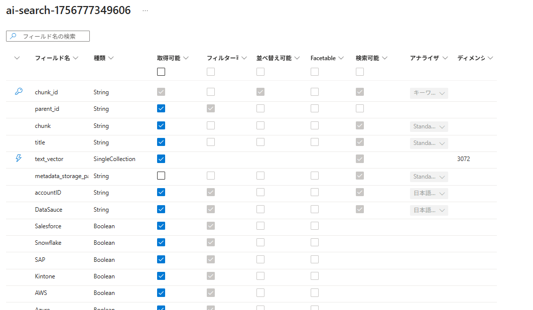This screenshot has width=533, height=310.
Task: Toggle the select-all filterable header checkbox
Action: pos(211,72)
